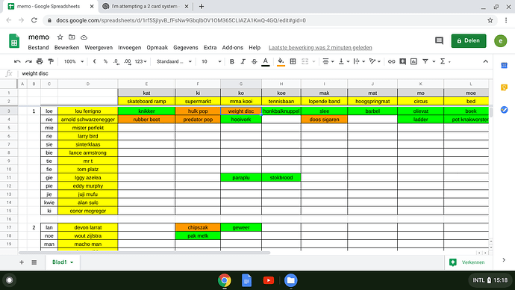
Task: Open Calendar in side panel
Action: [504, 66]
